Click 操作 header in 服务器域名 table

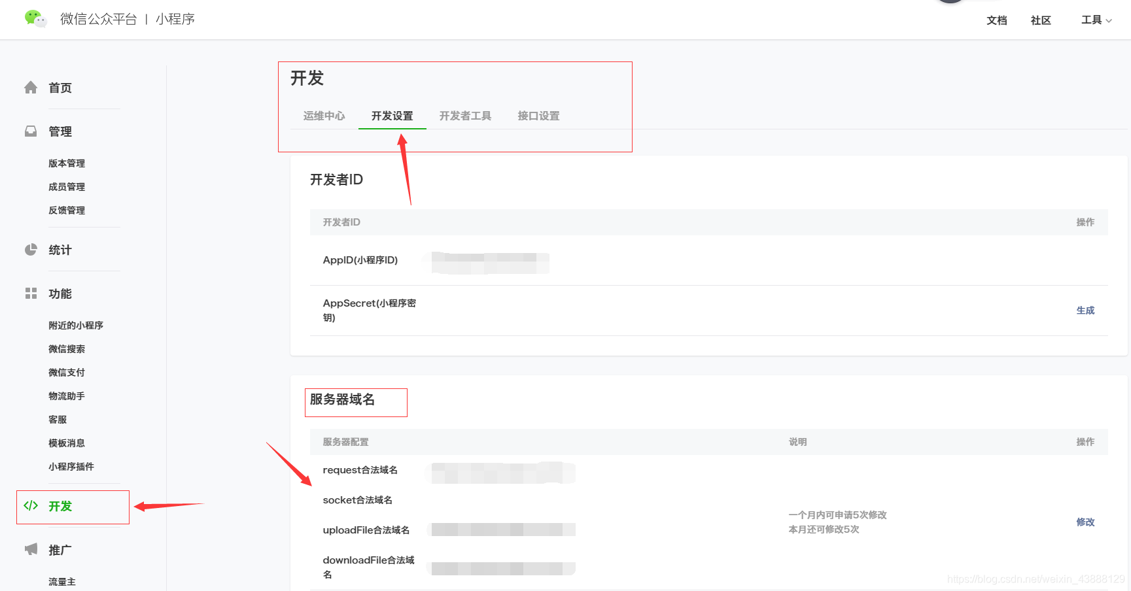click(1085, 442)
